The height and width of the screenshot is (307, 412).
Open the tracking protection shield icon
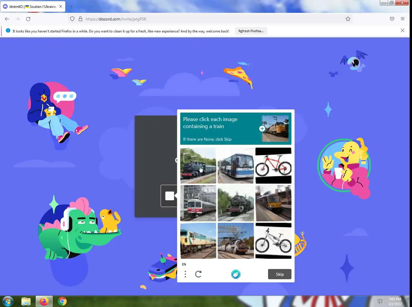[x=72, y=19]
